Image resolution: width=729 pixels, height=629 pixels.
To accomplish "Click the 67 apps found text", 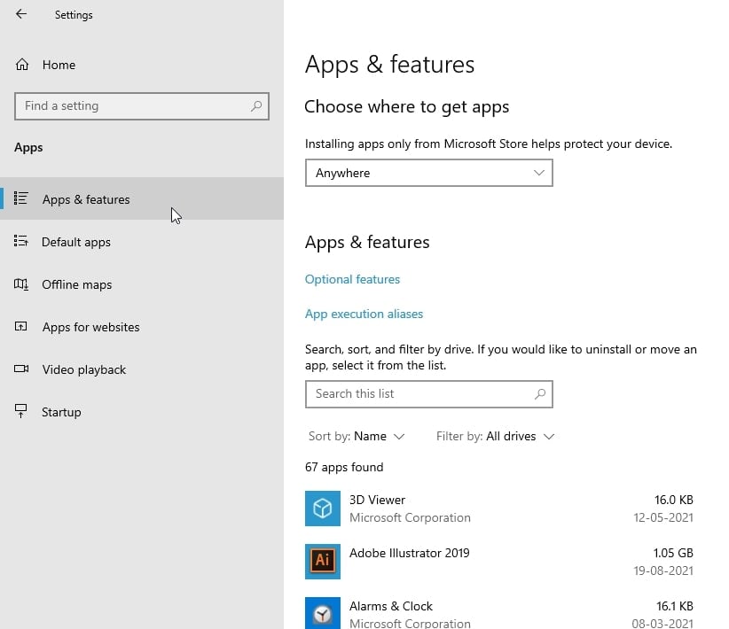I will coord(344,467).
